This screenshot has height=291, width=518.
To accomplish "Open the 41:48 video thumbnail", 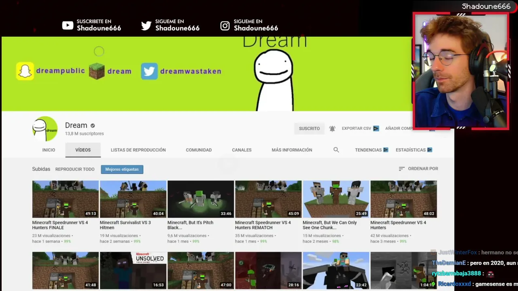I will click(x=66, y=270).
